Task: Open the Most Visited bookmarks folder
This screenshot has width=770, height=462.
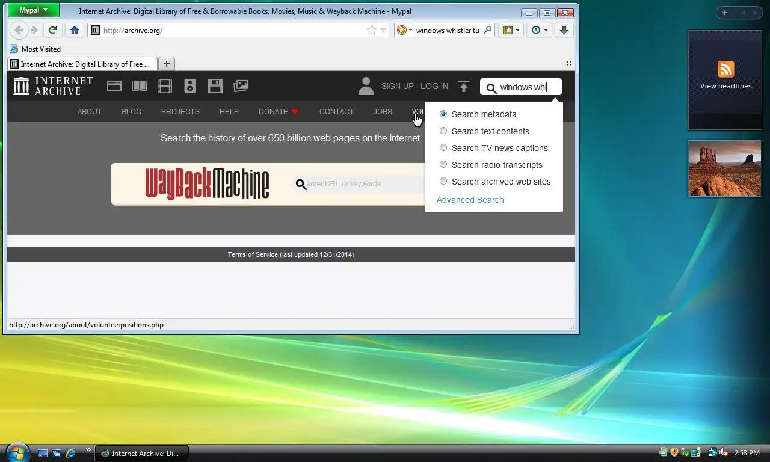Action: coord(35,49)
